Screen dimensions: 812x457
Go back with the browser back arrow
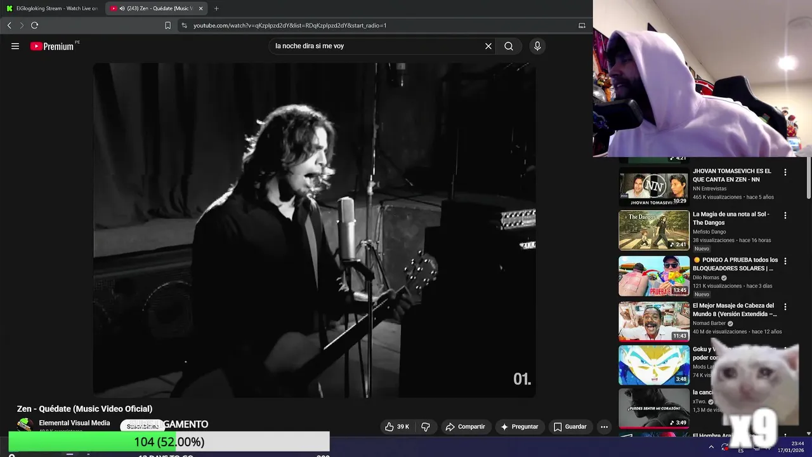coord(9,25)
